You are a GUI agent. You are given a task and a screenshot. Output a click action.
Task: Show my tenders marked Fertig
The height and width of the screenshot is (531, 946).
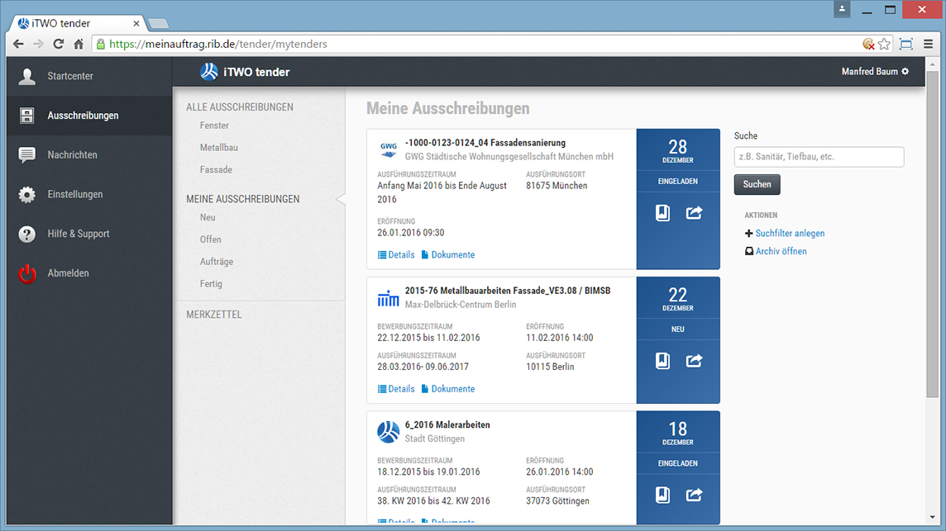[x=211, y=284]
